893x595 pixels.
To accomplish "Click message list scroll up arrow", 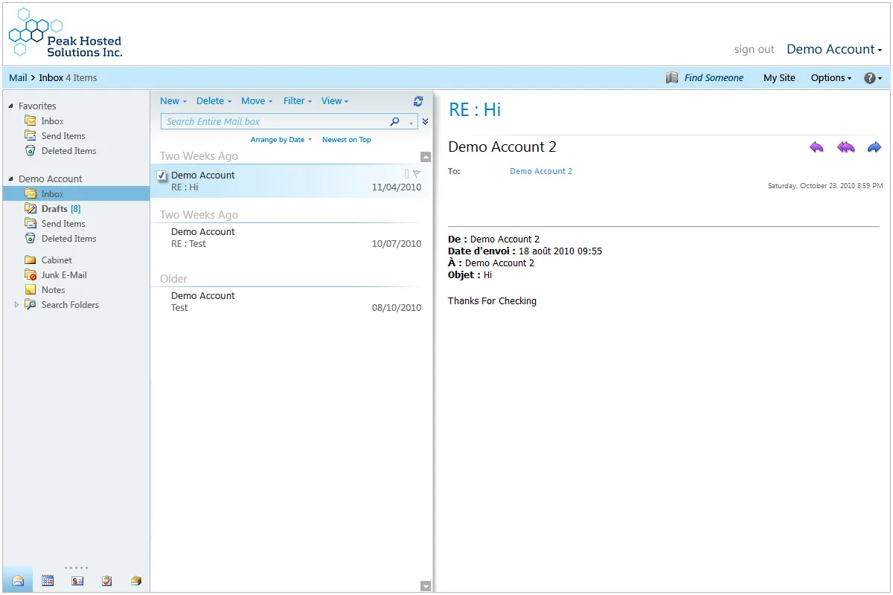I will [x=426, y=157].
